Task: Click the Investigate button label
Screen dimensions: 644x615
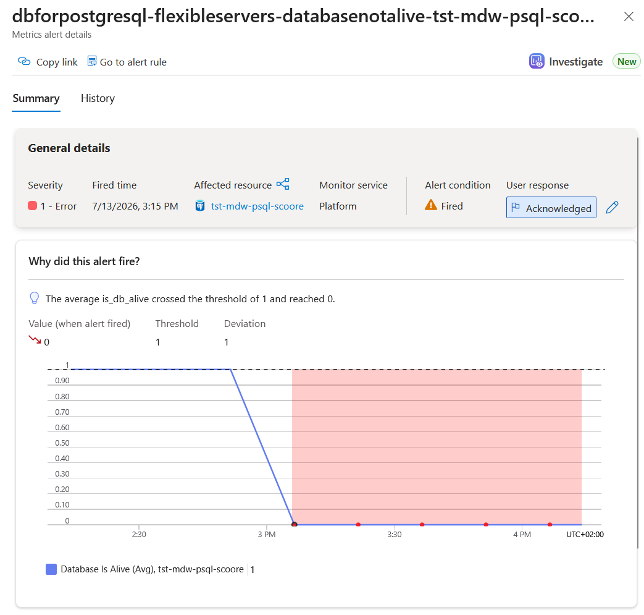Action: tap(576, 62)
